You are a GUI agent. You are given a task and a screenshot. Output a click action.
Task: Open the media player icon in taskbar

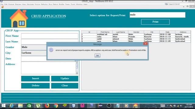click(126, 106)
